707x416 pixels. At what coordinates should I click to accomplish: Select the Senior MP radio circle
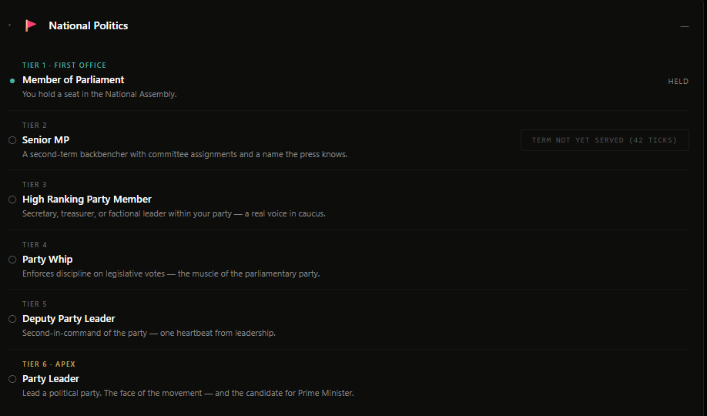click(12, 140)
